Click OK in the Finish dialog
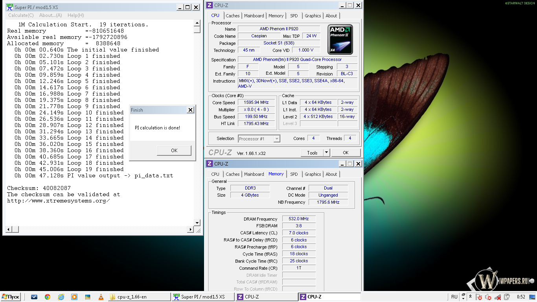Viewport: 537px width, 302px height. coord(174,150)
